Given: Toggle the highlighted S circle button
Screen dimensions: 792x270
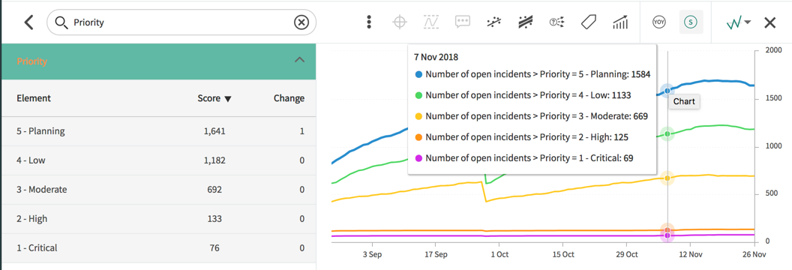Looking at the screenshot, I should tap(691, 22).
